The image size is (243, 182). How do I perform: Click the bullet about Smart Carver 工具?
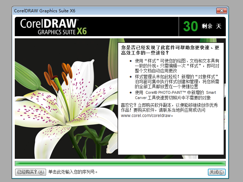click(x=175, y=95)
